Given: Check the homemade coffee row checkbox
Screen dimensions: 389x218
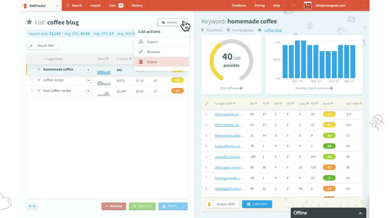Looking at the screenshot, I should click(x=32, y=70).
